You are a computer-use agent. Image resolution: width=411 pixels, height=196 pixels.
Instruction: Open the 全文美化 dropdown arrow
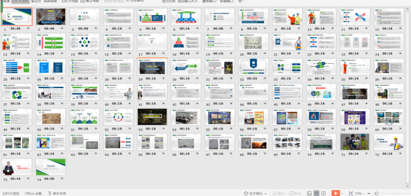(266, 194)
